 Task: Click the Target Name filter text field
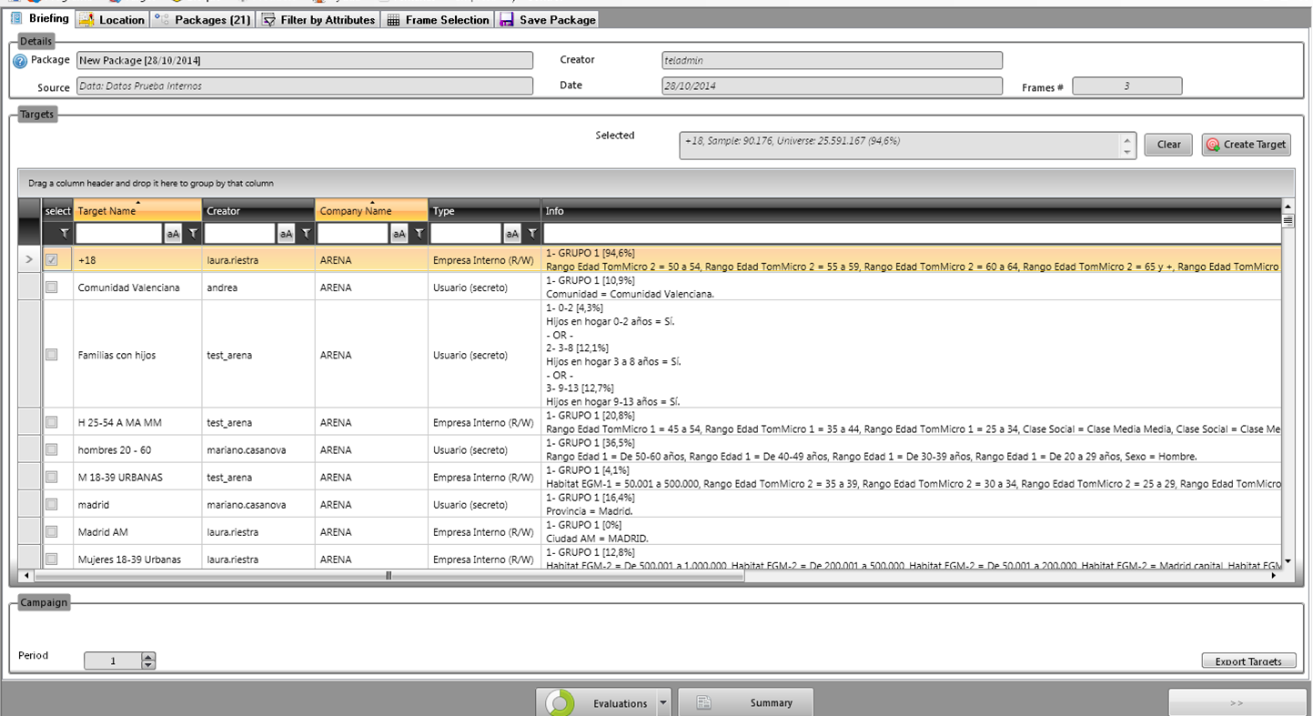point(118,234)
